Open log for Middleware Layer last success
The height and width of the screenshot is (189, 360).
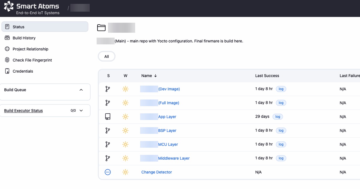tap(281, 158)
